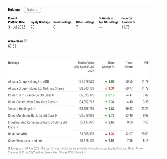Click the up arrow for China Resources Land

pyautogui.click(x=106, y=141)
